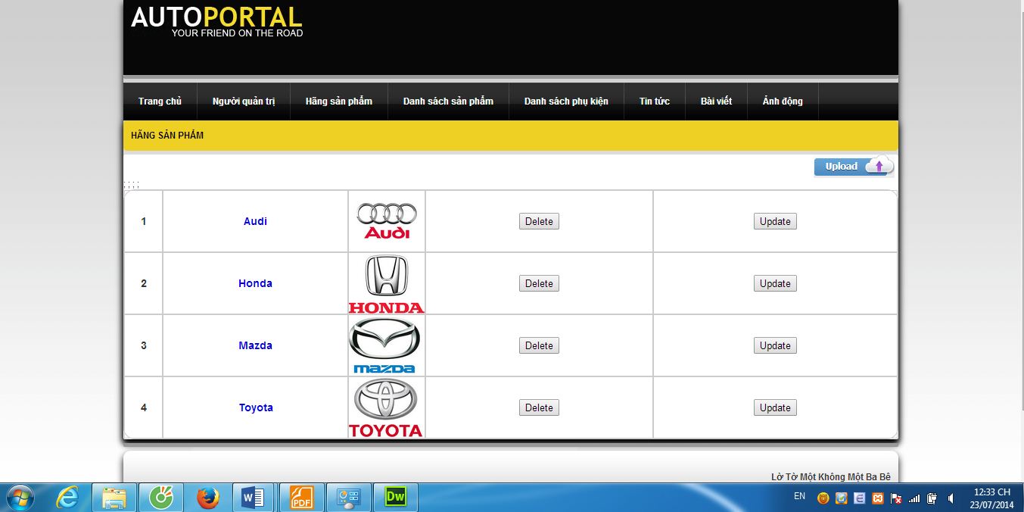This screenshot has width=1024, height=512.
Task: Switch to Firefox in the taskbar
Action: pyautogui.click(x=207, y=498)
